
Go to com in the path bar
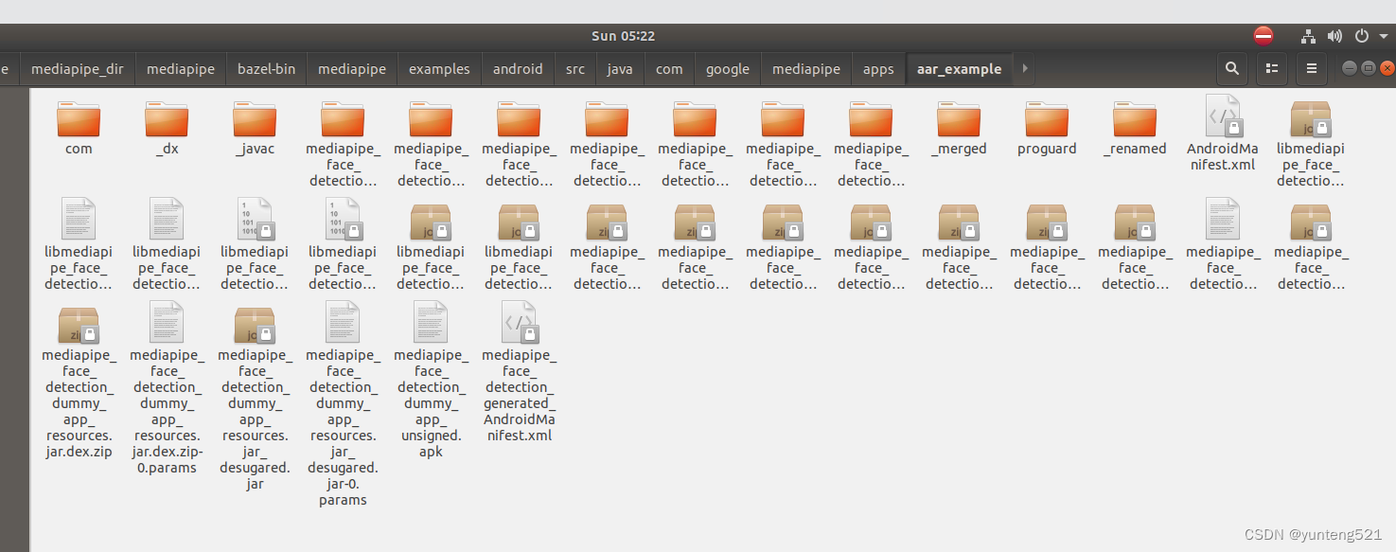click(x=669, y=68)
